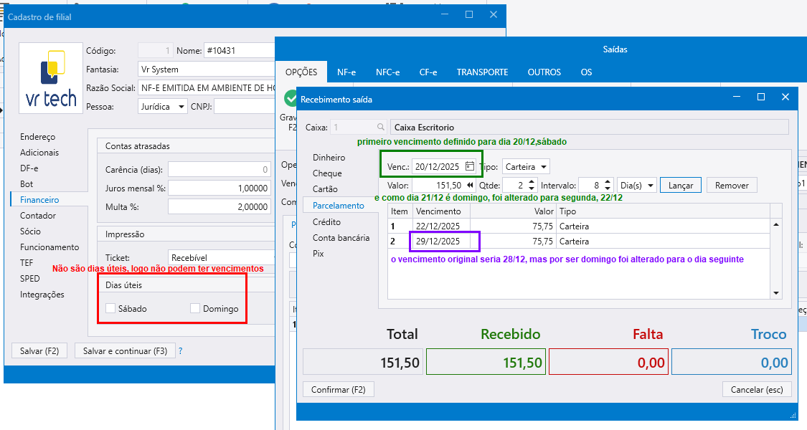Click the help question mark link

180,351
